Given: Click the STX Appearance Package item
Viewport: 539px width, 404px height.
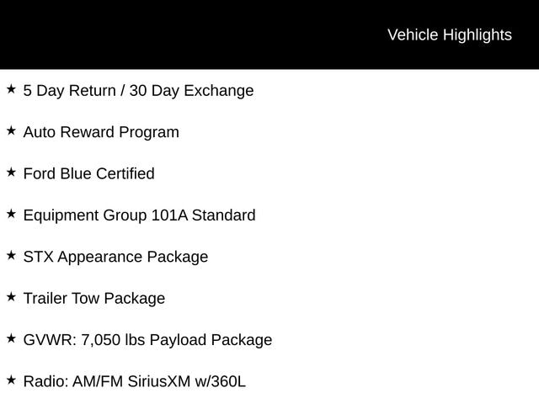Looking at the screenshot, I should pyautogui.click(x=115, y=258).
